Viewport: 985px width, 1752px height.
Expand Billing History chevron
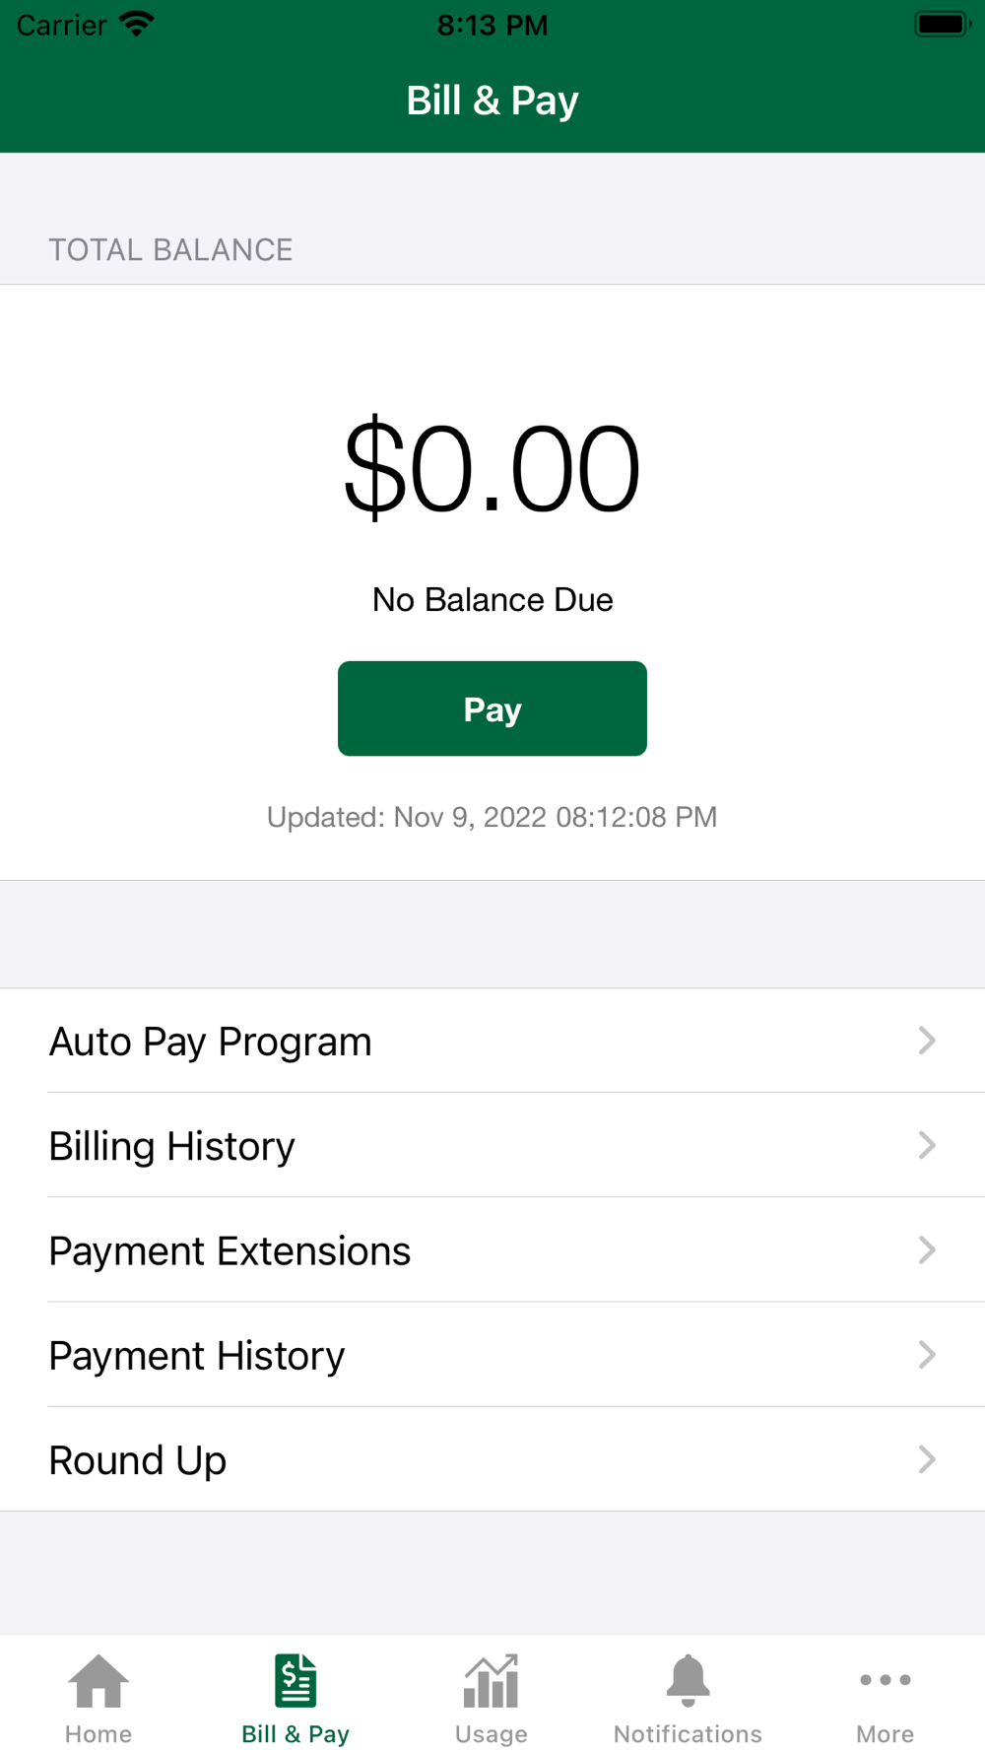(926, 1145)
